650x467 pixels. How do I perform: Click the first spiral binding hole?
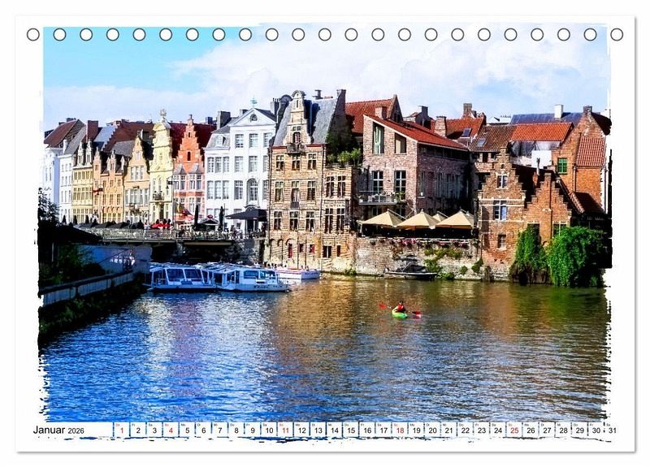click(33, 34)
